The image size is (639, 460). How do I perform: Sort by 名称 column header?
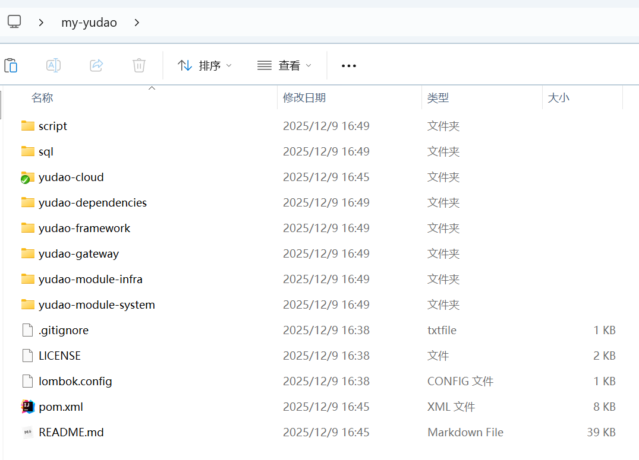click(x=42, y=98)
